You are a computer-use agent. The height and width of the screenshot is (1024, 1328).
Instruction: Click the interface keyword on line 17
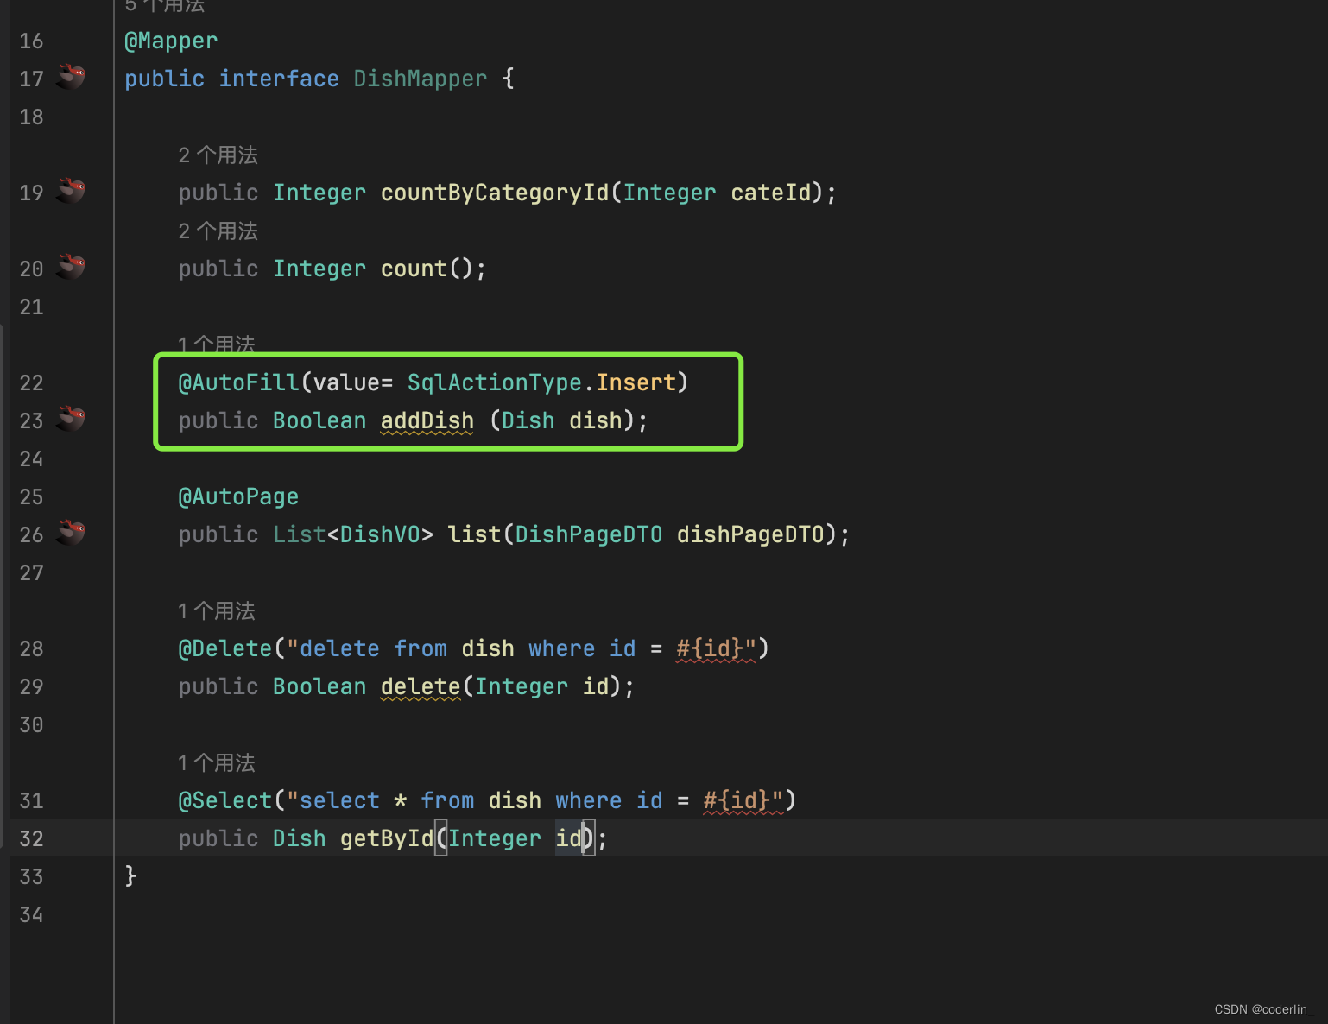(279, 79)
